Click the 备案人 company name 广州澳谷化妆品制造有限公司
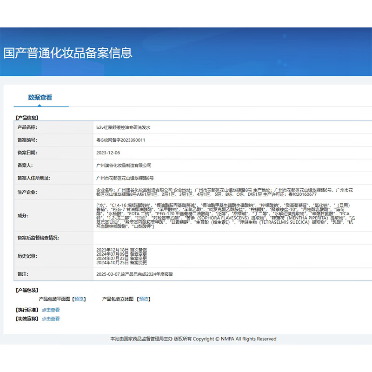The image size is (372, 372). tap(123, 165)
